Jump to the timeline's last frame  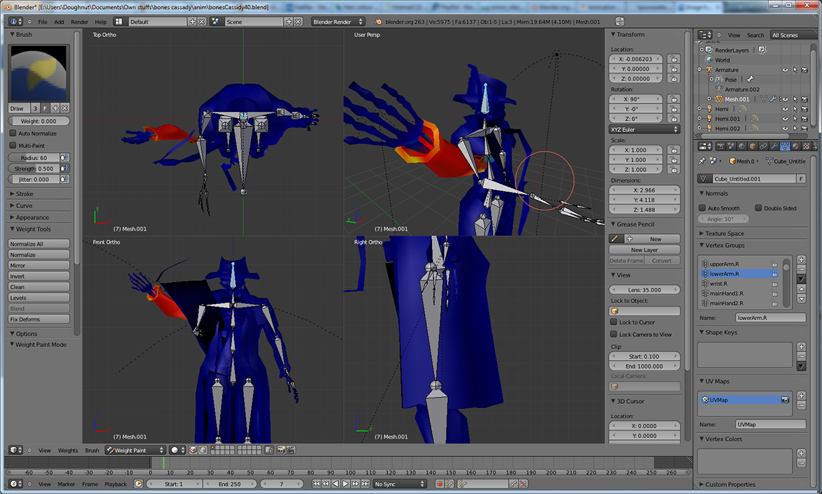365,484
